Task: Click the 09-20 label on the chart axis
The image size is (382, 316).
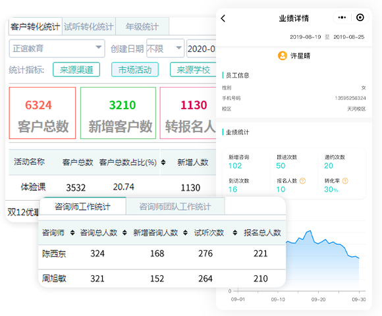Action: click(318, 300)
